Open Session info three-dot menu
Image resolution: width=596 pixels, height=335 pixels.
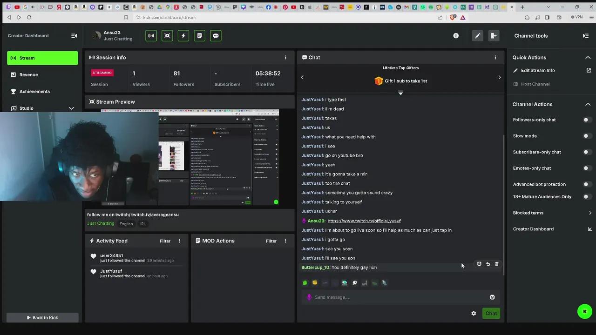point(285,57)
